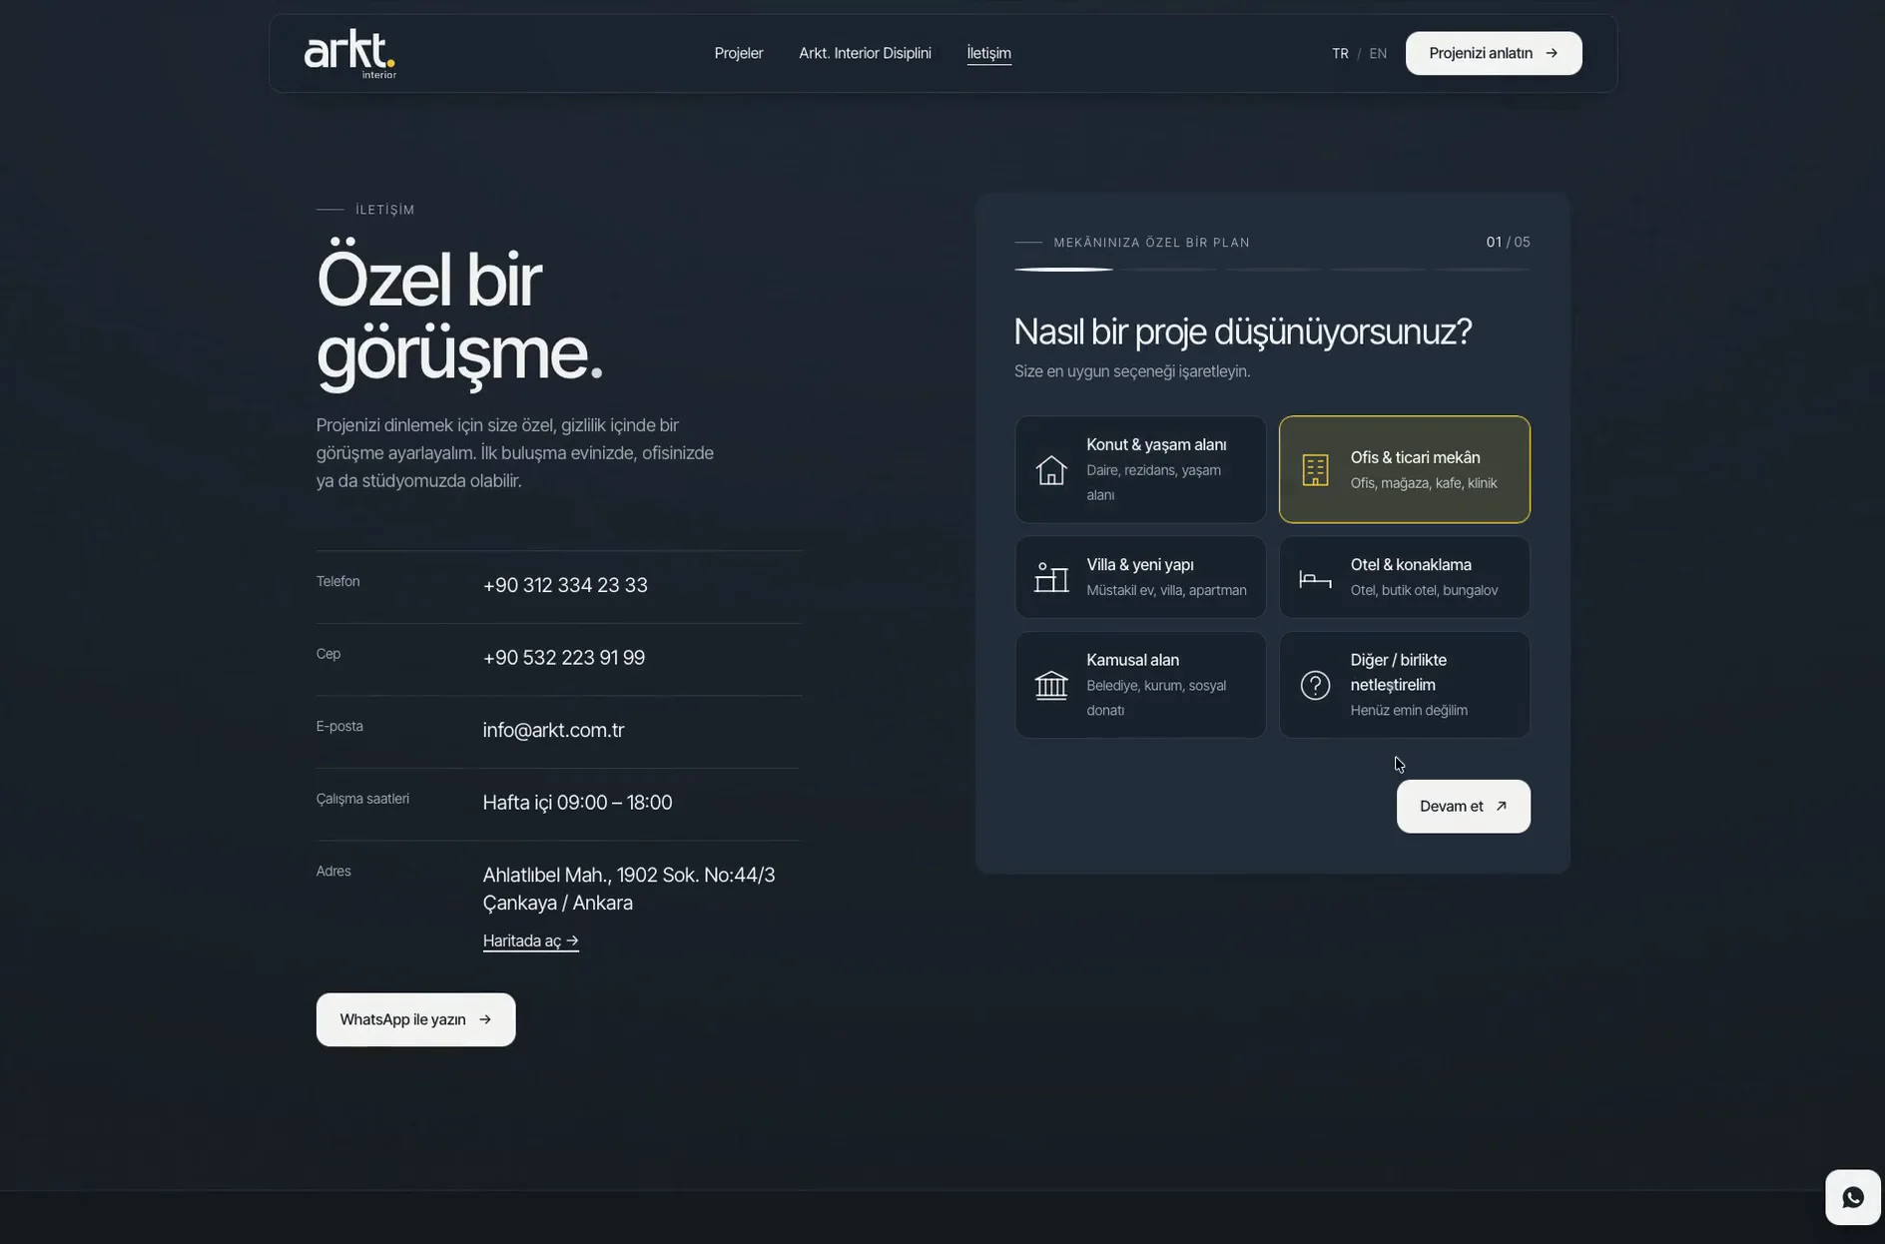Open the İletişim nav item

[988, 53]
